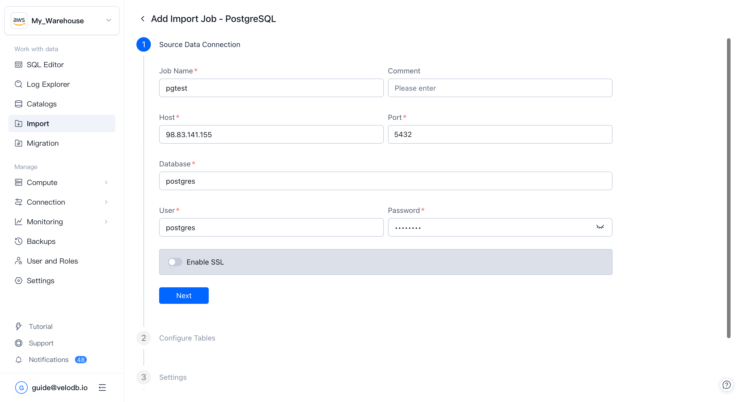Open the help question-mark icon
Screen dimensions: 744x402
(727, 384)
